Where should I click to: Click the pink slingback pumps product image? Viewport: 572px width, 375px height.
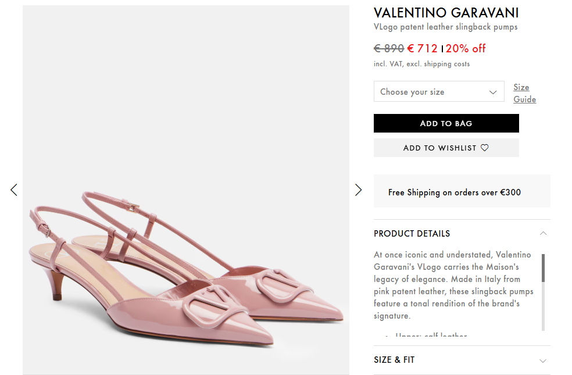point(186,267)
